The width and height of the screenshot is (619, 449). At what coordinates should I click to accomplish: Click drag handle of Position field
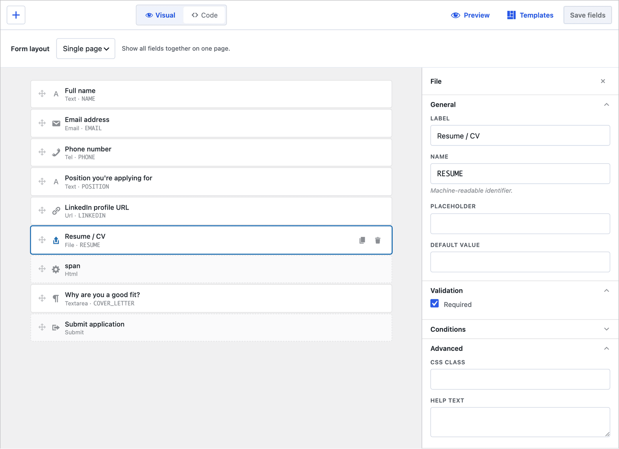42,181
